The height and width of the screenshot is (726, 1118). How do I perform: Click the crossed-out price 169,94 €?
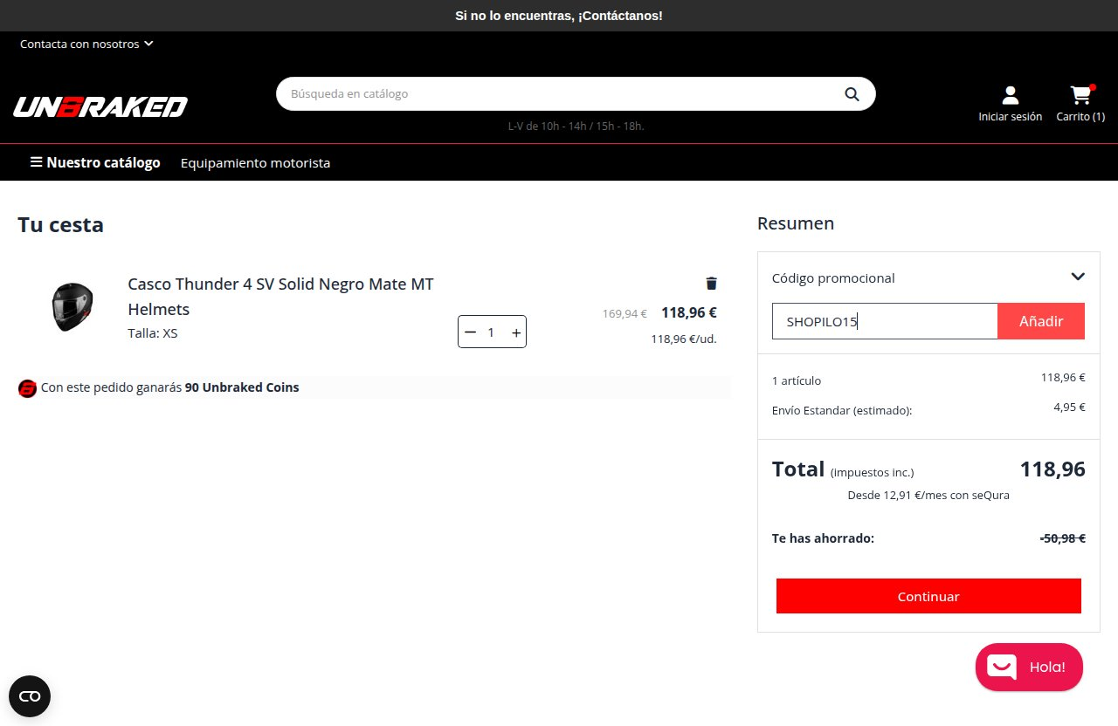tap(625, 314)
